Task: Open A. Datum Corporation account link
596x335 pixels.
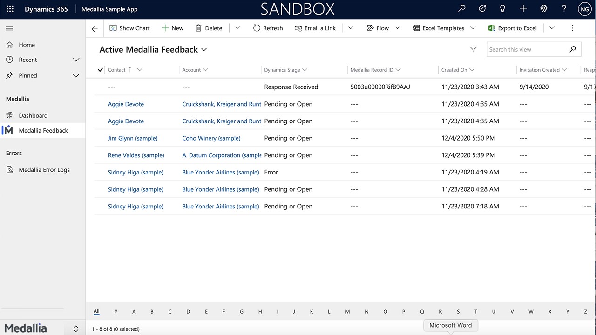Action: tap(222, 155)
